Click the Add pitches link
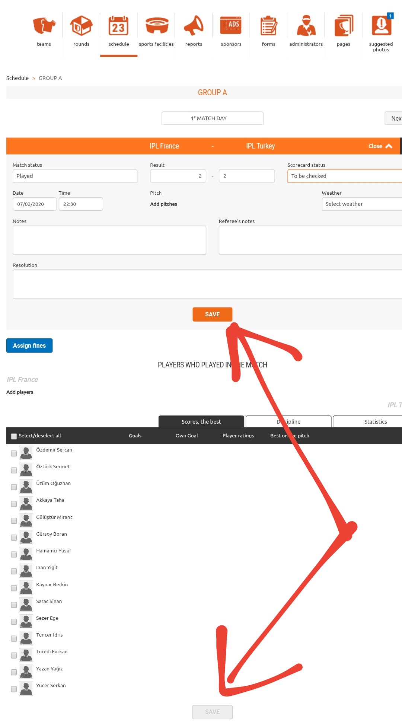Image resolution: width=402 pixels, height=727 pixels. [163, 204]
